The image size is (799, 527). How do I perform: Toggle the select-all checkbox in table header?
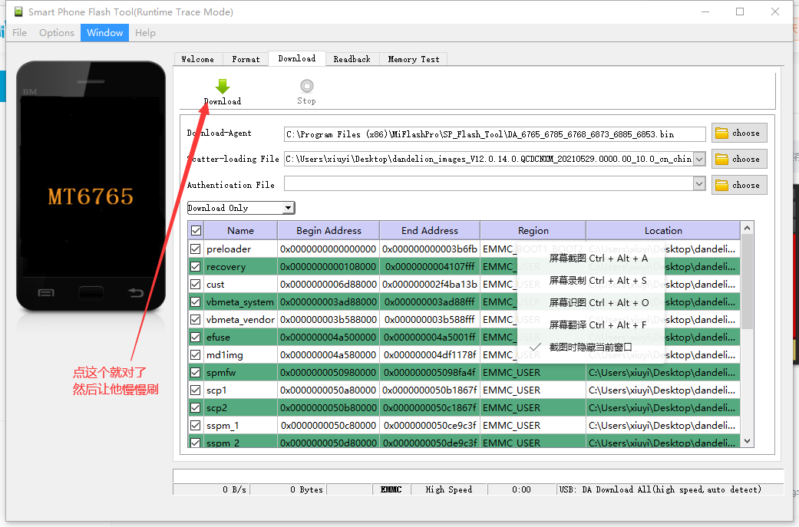click(x=196, y=231)
